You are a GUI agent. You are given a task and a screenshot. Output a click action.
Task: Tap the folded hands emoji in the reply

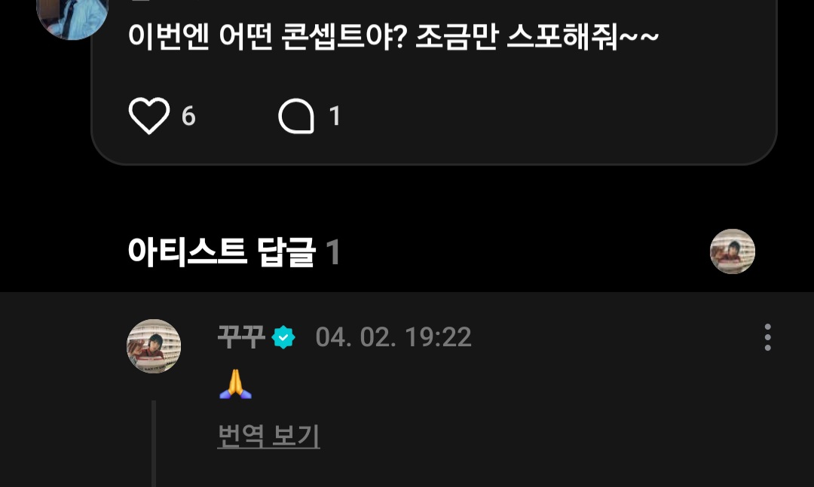coord(236,384)
